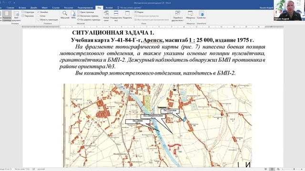Open the Insert tab (Вставка)
This screenshot has height=171, width=305.
[22, 8]
